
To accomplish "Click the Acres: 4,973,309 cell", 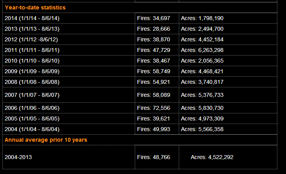I will (x=202, y=118).
